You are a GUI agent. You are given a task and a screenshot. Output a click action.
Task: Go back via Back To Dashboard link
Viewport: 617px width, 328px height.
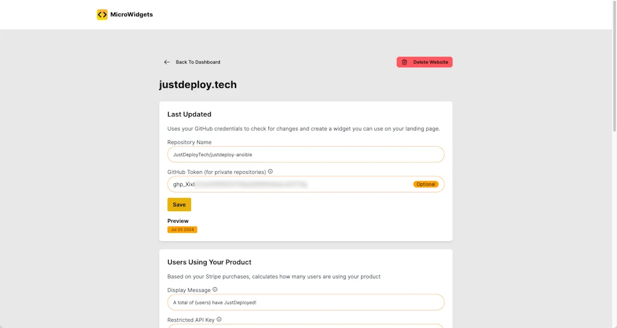[198, 62]
